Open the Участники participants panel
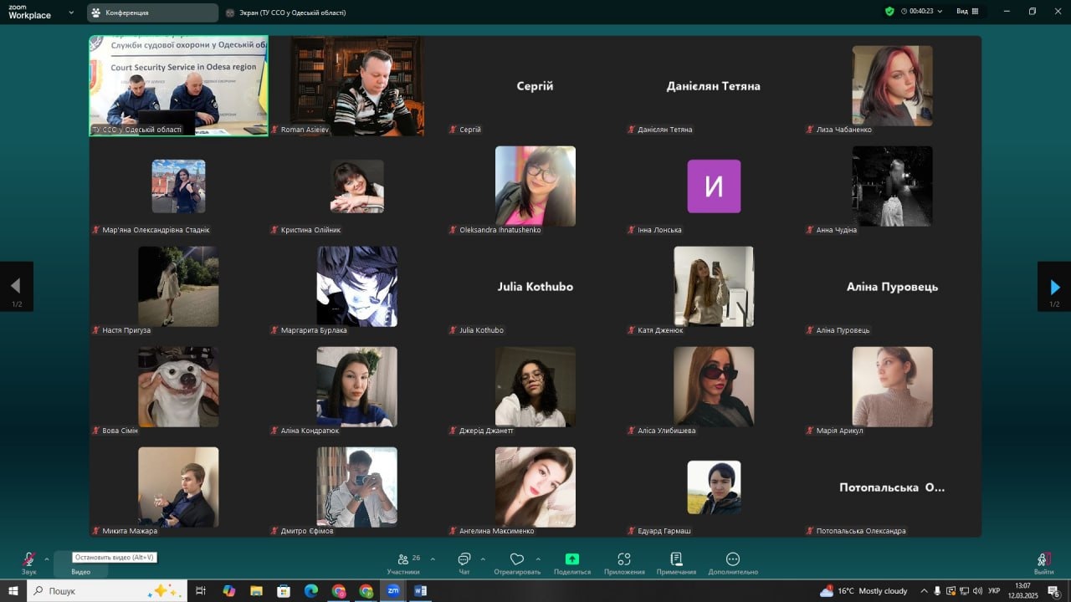This screenshot has width=1071, height=602. pyautogui.click(x=403, y=559)
